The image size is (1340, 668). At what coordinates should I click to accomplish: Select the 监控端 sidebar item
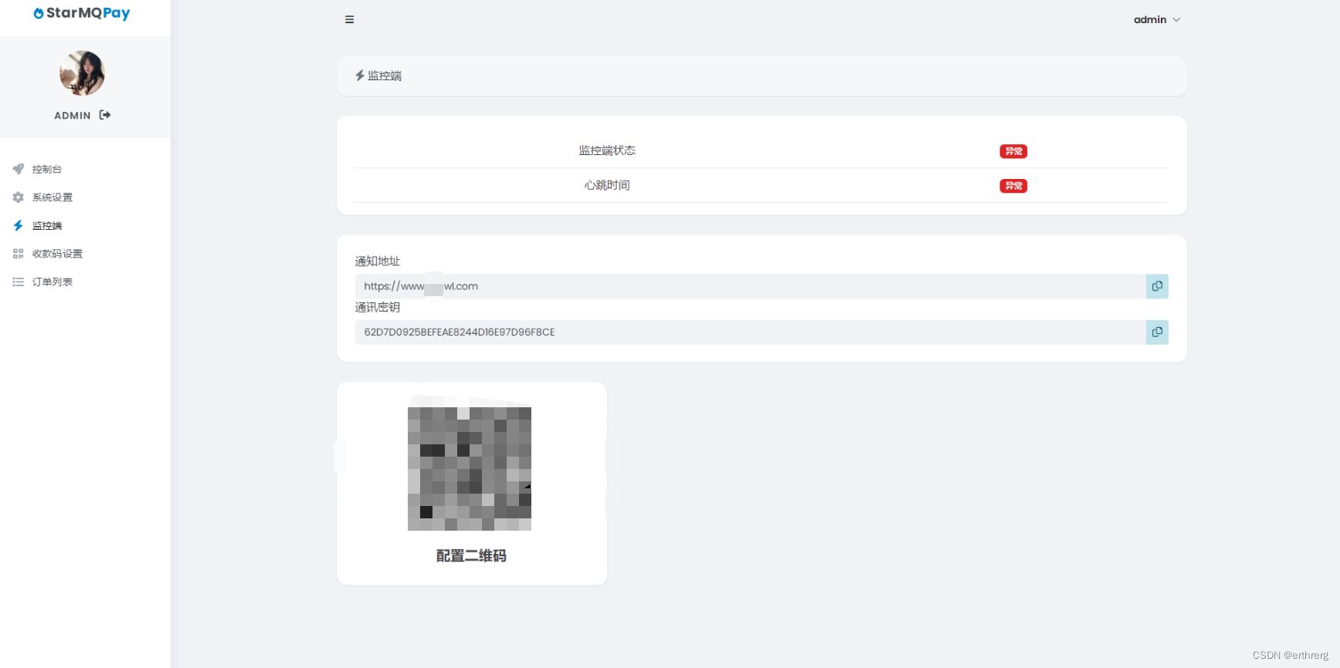[47, 226]
